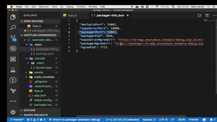Screen dimensions: 217x122
Task: Open the feedback smiley in status bar
Action: coord(204,120)
